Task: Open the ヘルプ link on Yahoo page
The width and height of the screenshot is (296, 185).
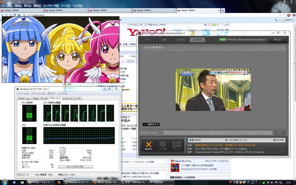Action: 226,25
